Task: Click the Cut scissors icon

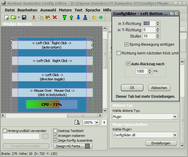Action: tap(34, 17)
